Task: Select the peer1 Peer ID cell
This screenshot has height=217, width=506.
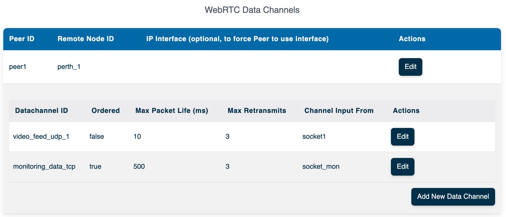Action: click(x=18, y=67)
